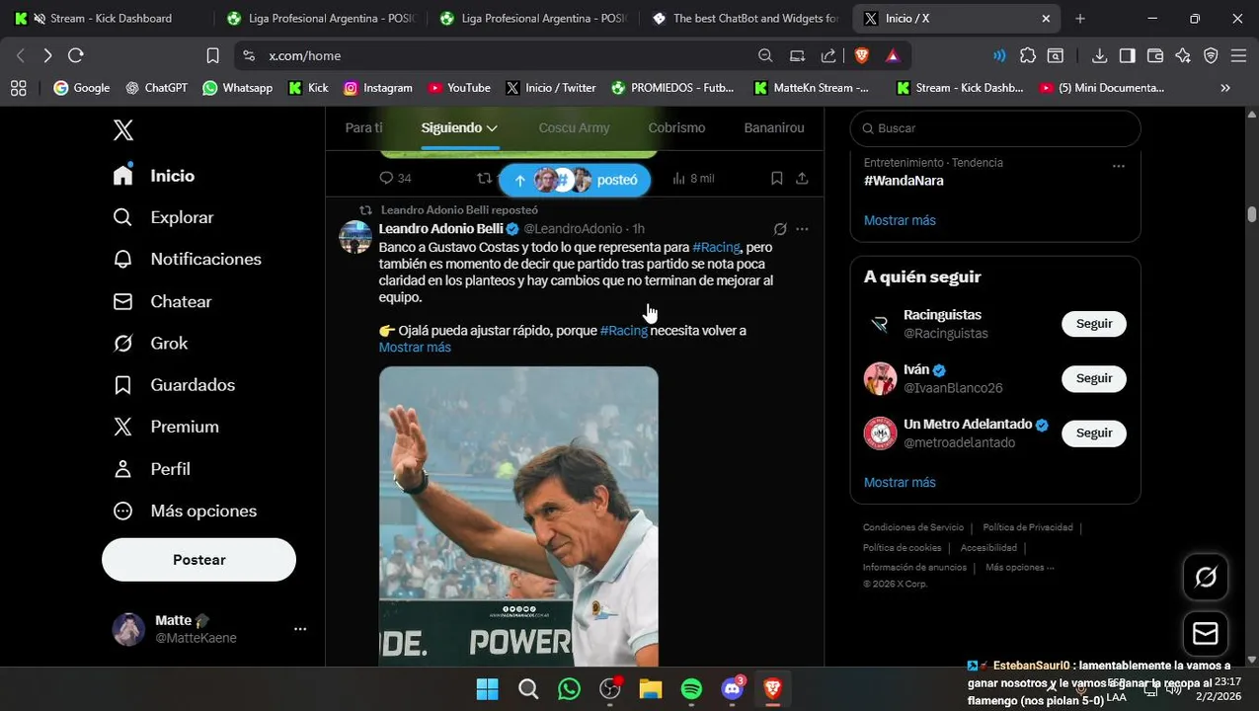The width and height of the screenshot is (1259, 711).
Task: Open Notificaciones in the sidebar
Action: (x=187, y=259)
